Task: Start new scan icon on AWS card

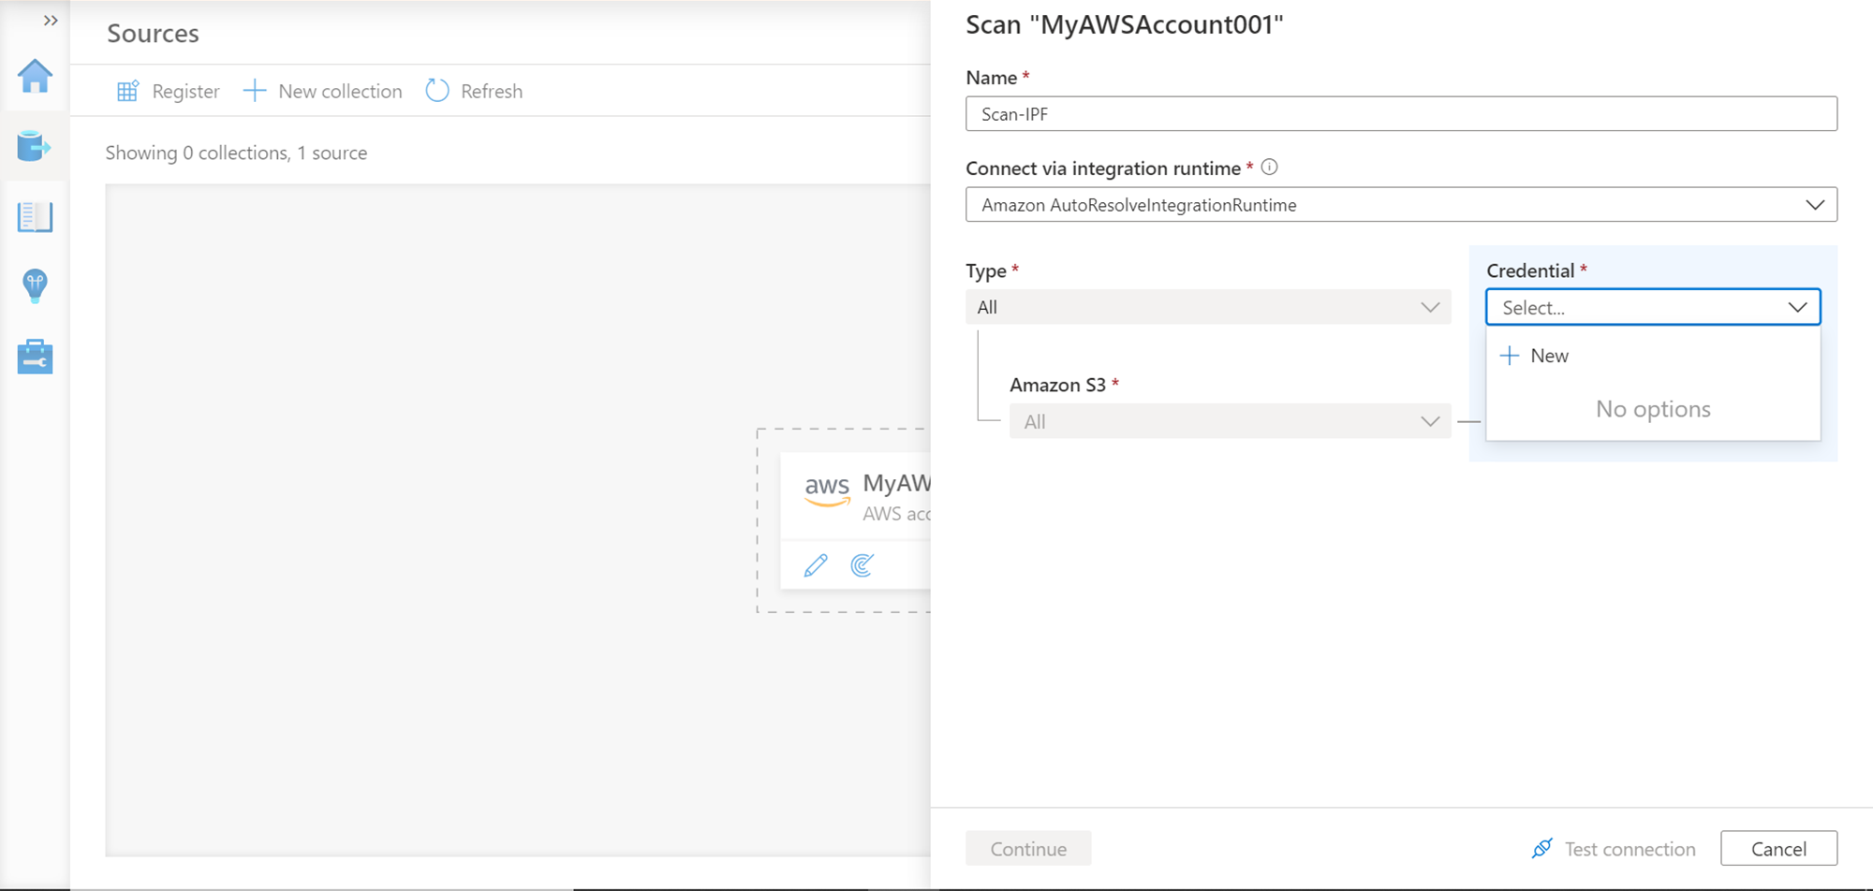Action: pyautogui.click(x=863, y=565)
